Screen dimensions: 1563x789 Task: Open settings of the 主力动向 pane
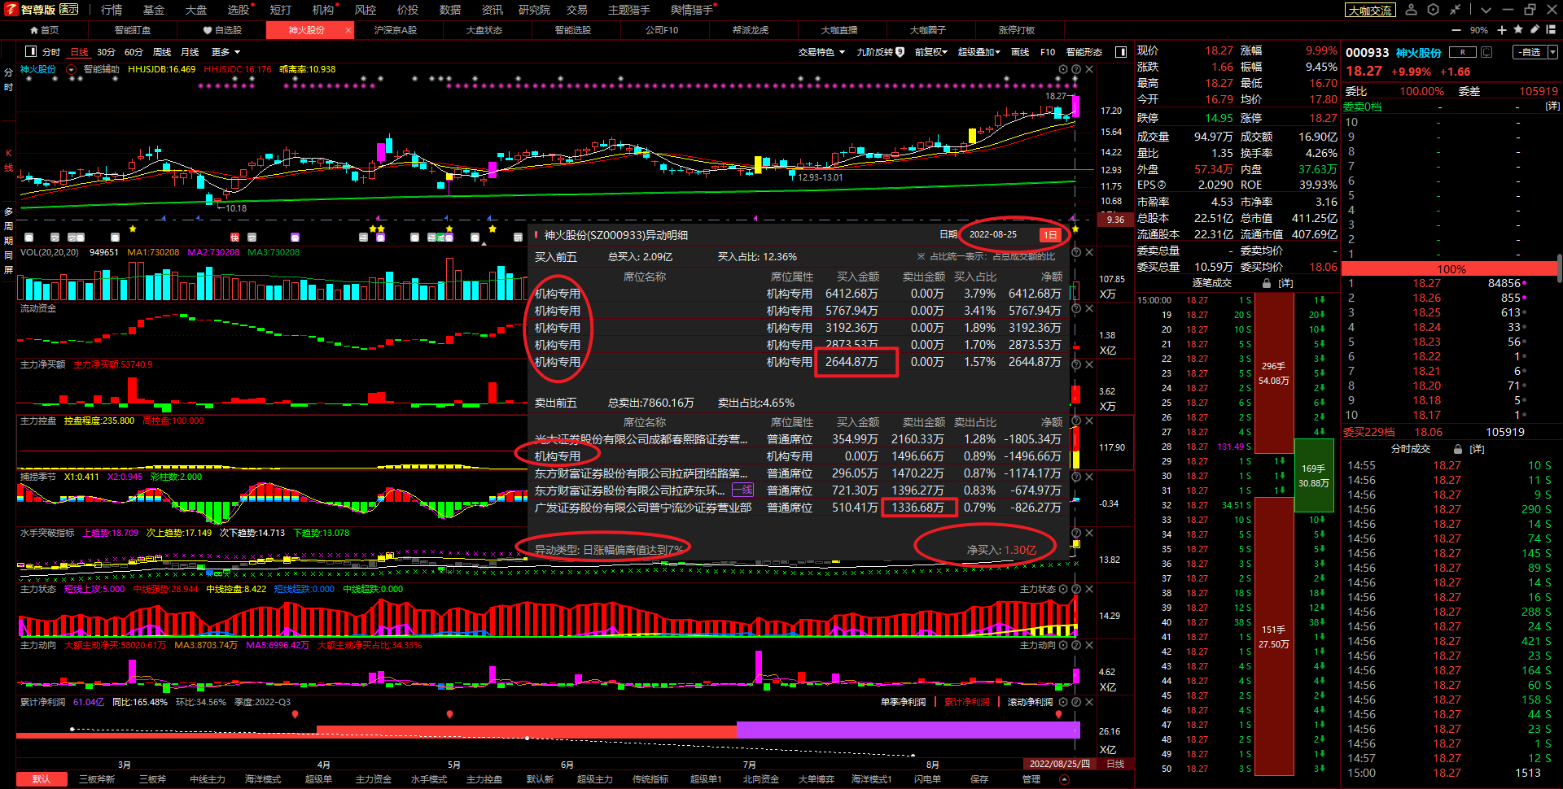pyautogui.click(x=1063, y=645)
